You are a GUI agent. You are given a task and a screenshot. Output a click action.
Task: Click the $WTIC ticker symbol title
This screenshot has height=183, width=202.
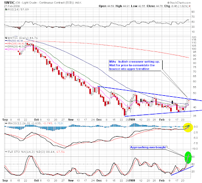coord(10,3)
